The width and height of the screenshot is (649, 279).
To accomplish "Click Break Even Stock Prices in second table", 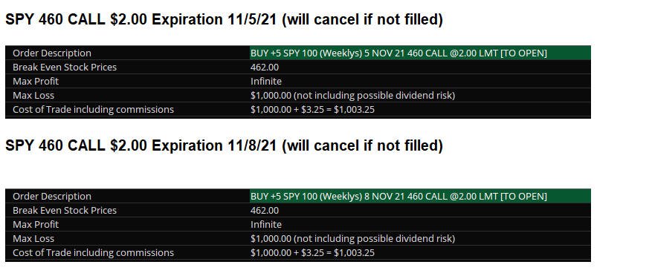I will click(65, 210).
